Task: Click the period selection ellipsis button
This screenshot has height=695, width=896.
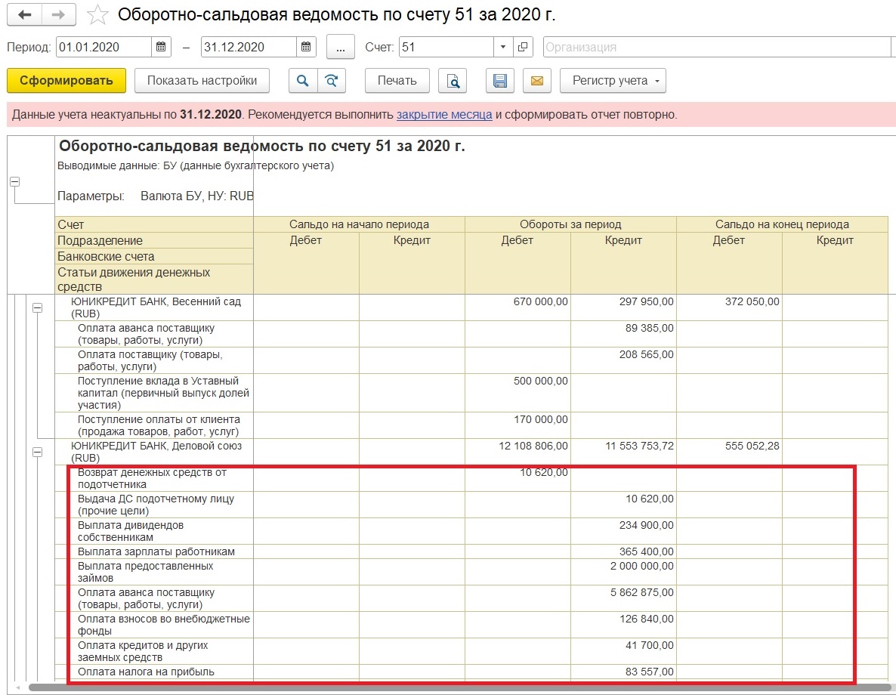Action: 341,47
